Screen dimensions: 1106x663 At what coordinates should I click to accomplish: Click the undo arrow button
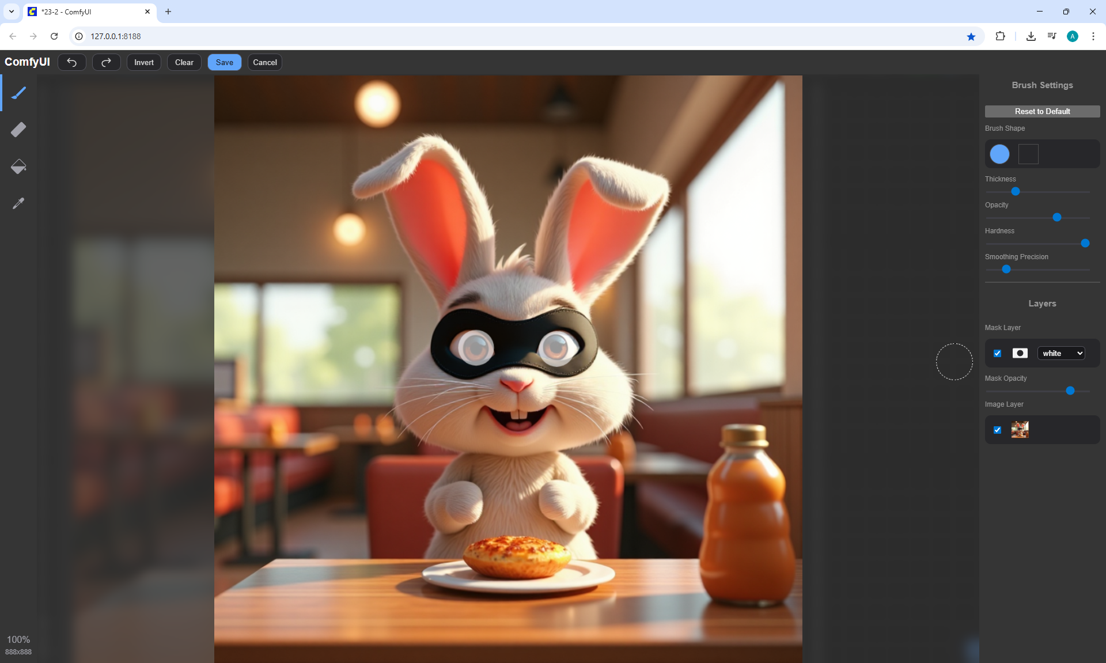(72, 62)
